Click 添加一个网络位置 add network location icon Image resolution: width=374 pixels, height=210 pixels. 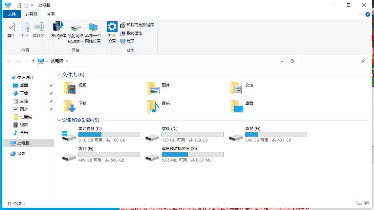tap(93, 27)
